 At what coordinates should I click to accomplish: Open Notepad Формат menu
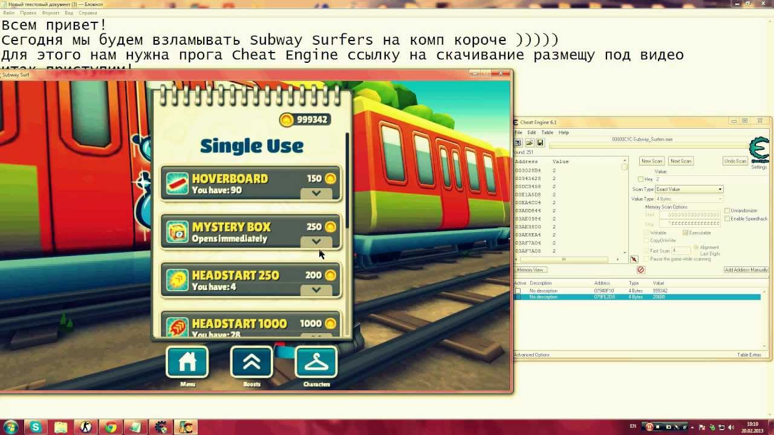51,13
